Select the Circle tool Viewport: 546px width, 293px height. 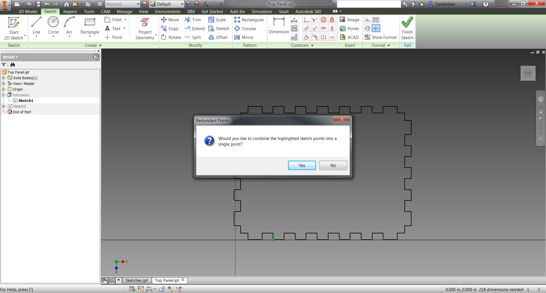coord(53,26)
